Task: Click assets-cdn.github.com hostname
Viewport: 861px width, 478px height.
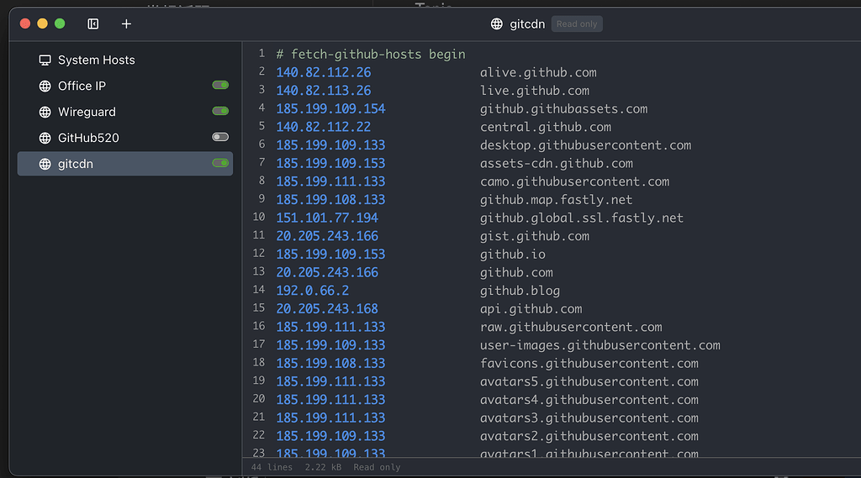Action: pyautogui.click(x=557, y=163)
